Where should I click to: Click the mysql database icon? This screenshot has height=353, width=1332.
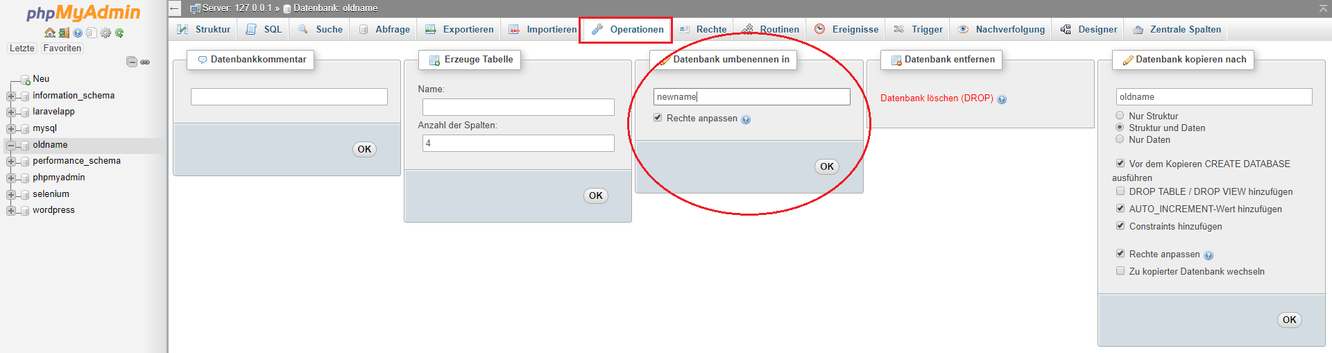[x=25, y=129]
